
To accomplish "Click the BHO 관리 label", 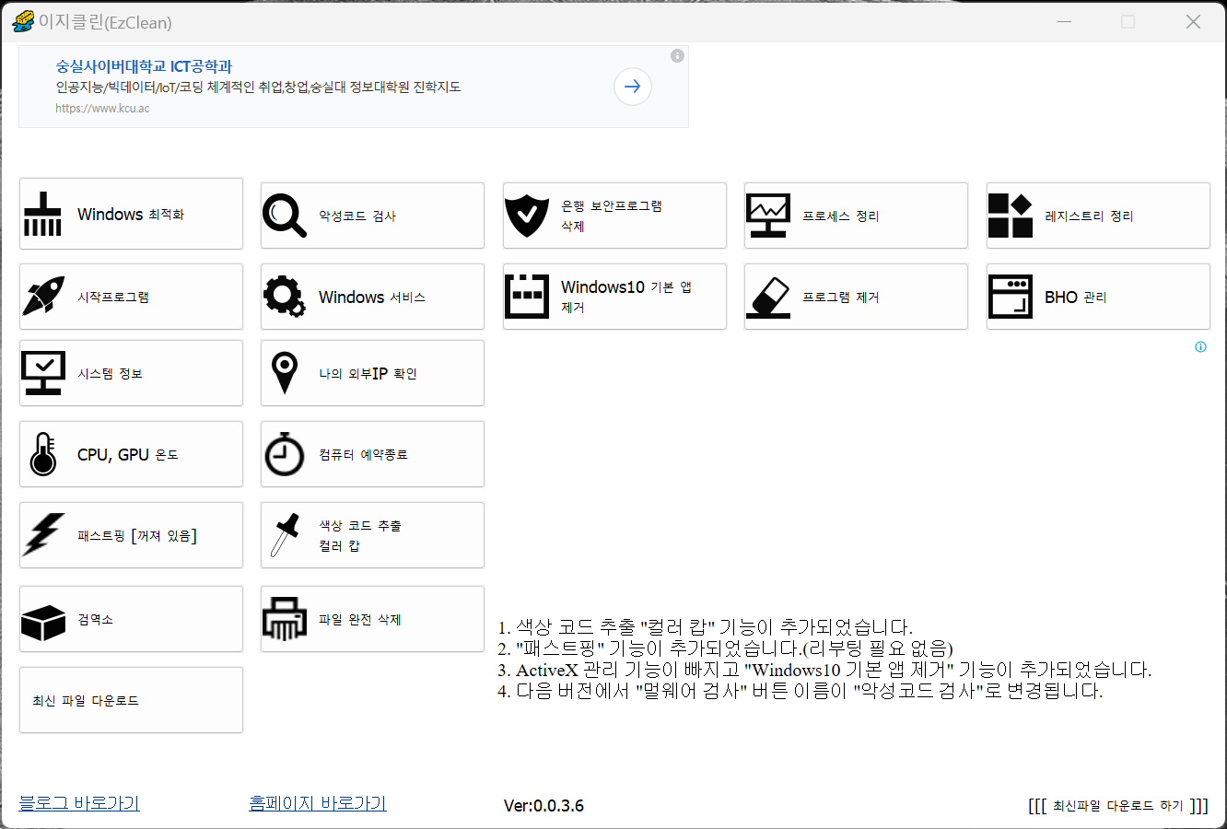I will [1076, 298].
